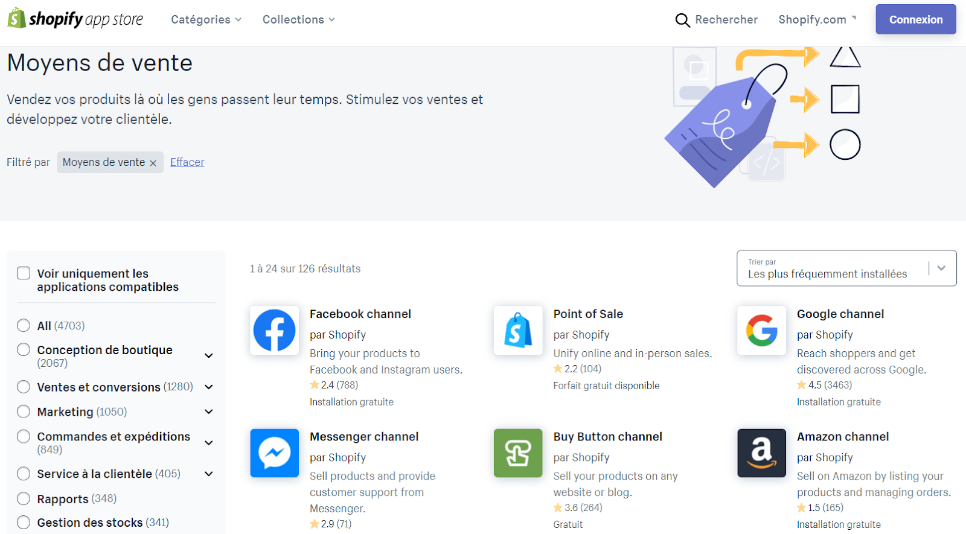Open the Collections menu
Viewport: 966px width, 534px height.
pos(299,19)
